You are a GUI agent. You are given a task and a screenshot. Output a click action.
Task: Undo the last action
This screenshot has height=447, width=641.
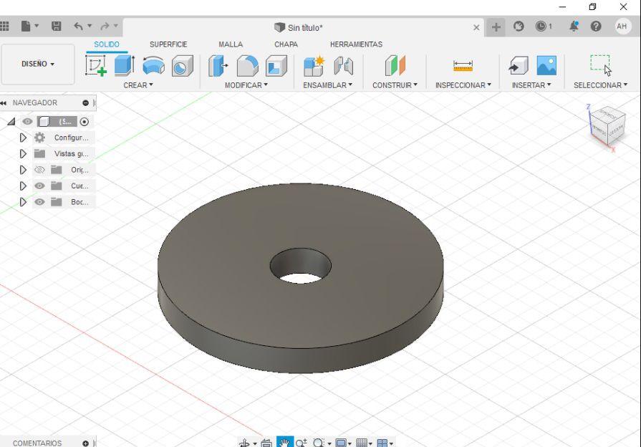[x=79, y=27]
